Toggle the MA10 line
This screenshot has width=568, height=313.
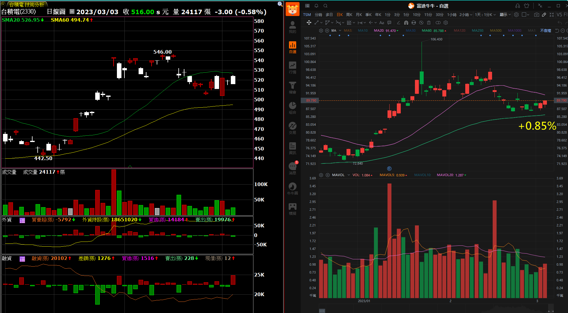click(x=363, y=30)
